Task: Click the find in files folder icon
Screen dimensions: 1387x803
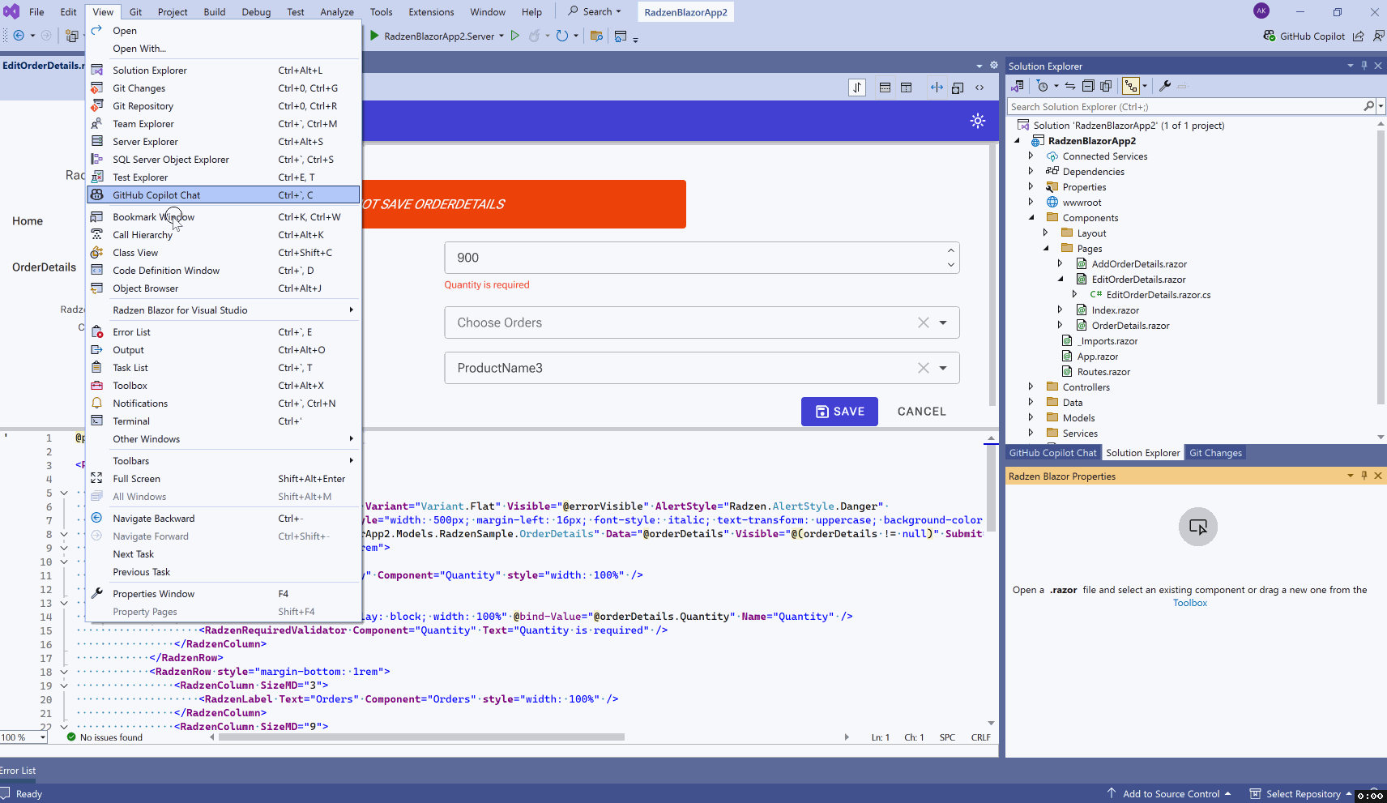Action: (596, 36)
